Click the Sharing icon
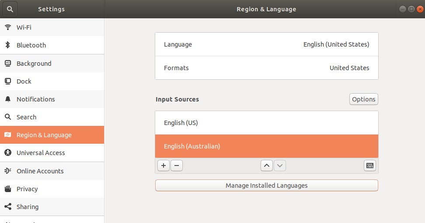The height and width of the screenshot is (223, 425). coord(8,206)
